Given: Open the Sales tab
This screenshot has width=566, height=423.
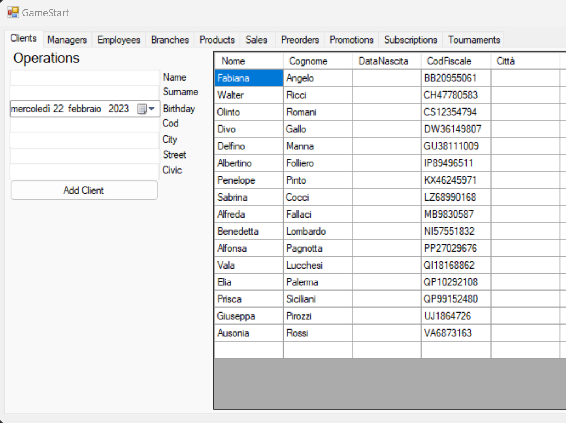Looking at the screenshot, I should (x=256, y=40).
